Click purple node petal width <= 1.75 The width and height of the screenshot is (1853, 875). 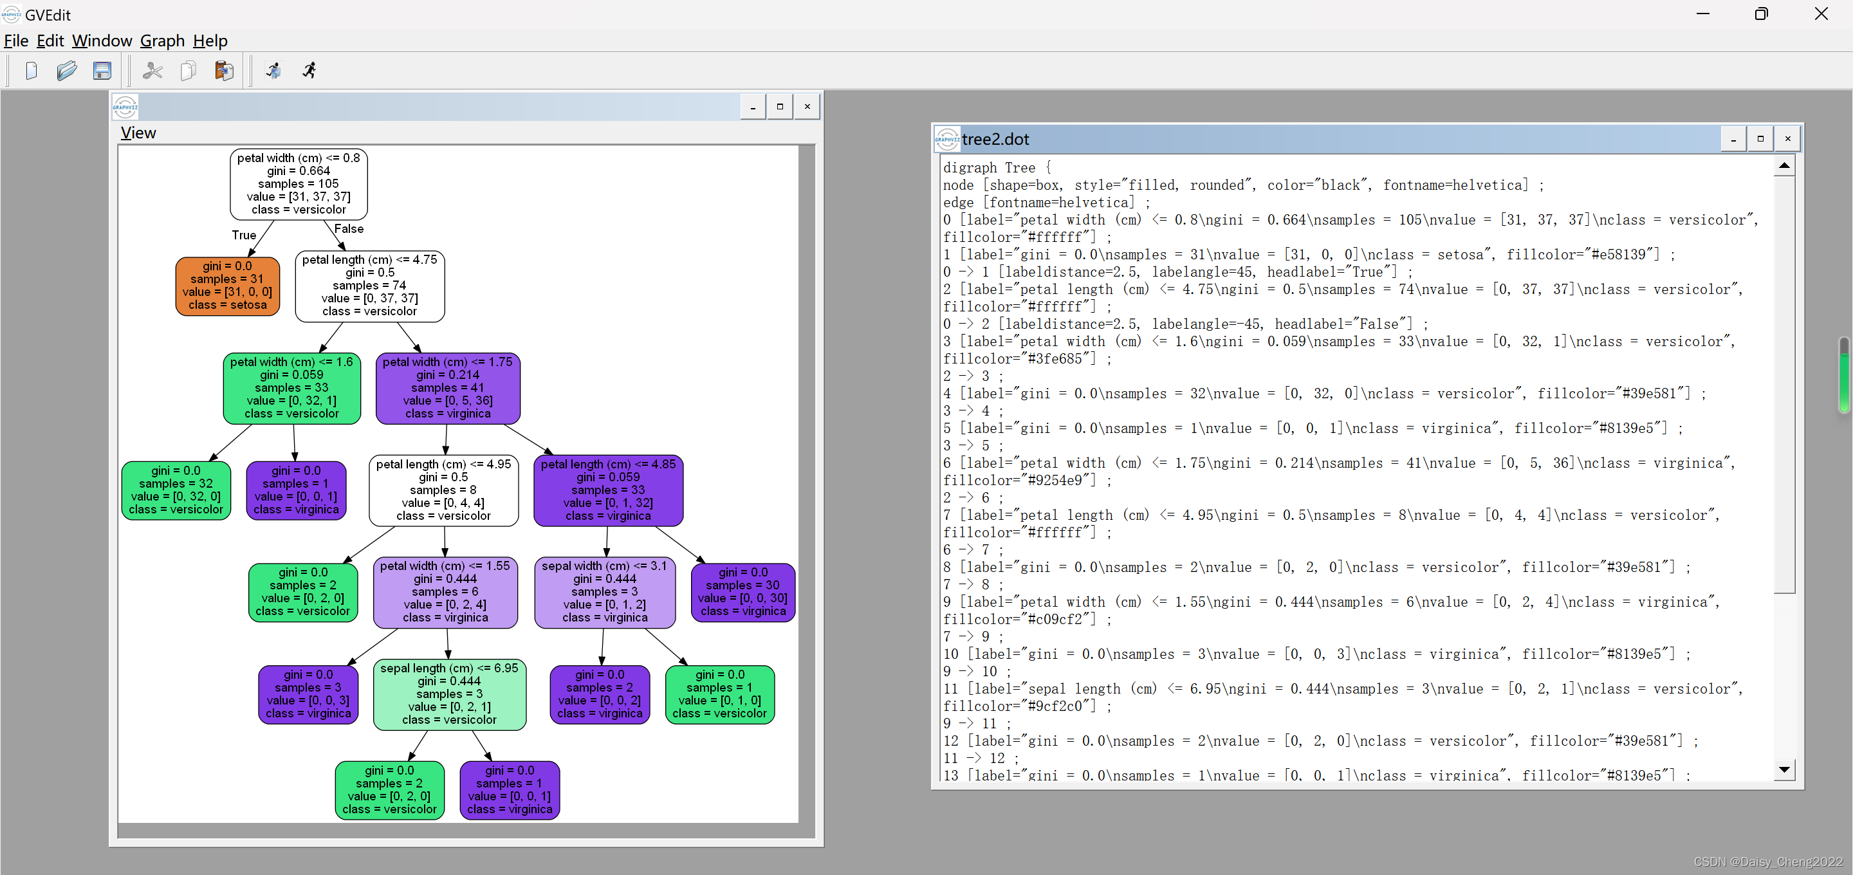point(447,388)
